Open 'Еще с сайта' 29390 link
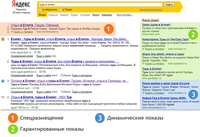The width and height of the screenshot is (200, 137). [x=44, y=92]
